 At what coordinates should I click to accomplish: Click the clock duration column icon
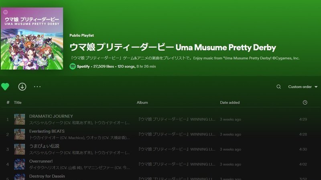(305, 102)
